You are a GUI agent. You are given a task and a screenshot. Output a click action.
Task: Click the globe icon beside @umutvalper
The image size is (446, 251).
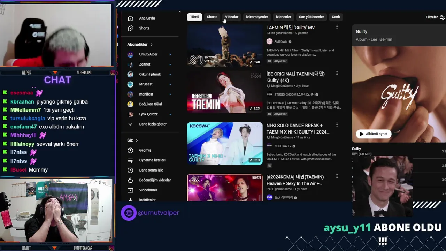tap(129, 213)
